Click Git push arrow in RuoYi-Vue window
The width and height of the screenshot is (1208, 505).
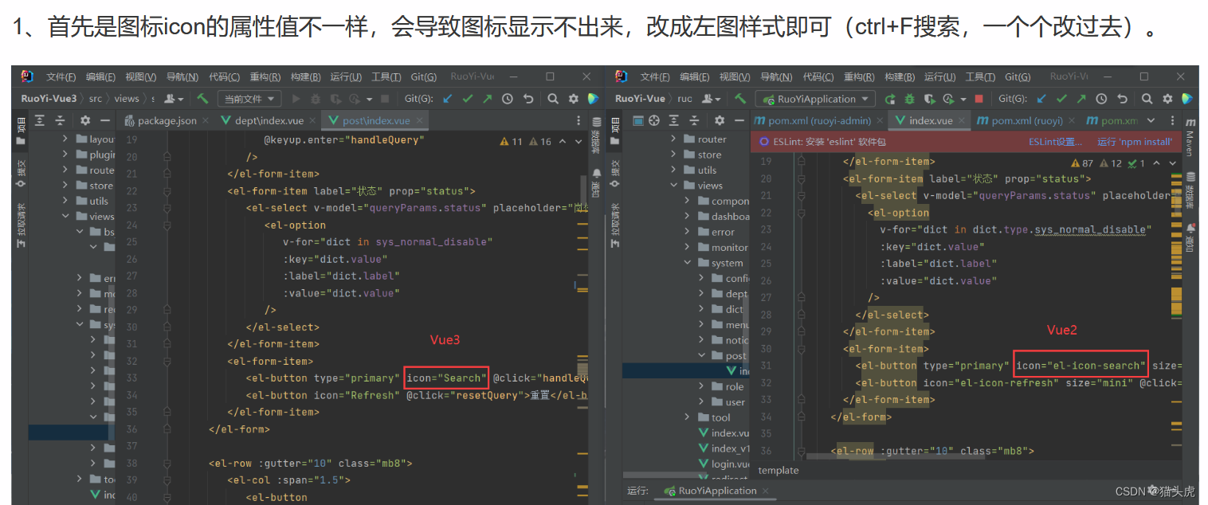1081,99
